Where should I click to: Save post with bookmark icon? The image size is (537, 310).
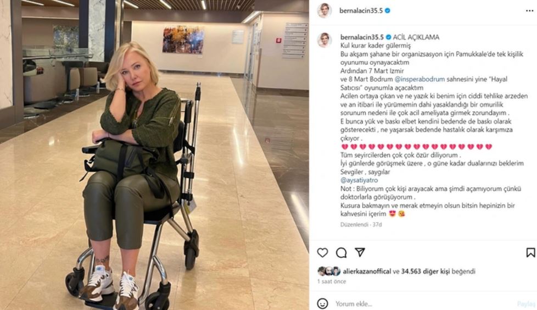click(530, 253)
